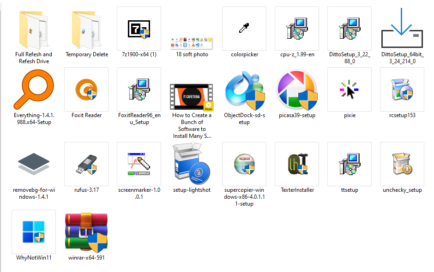Click the "ttsetup" file name label
434x272 pixels.
coord(350,190)
